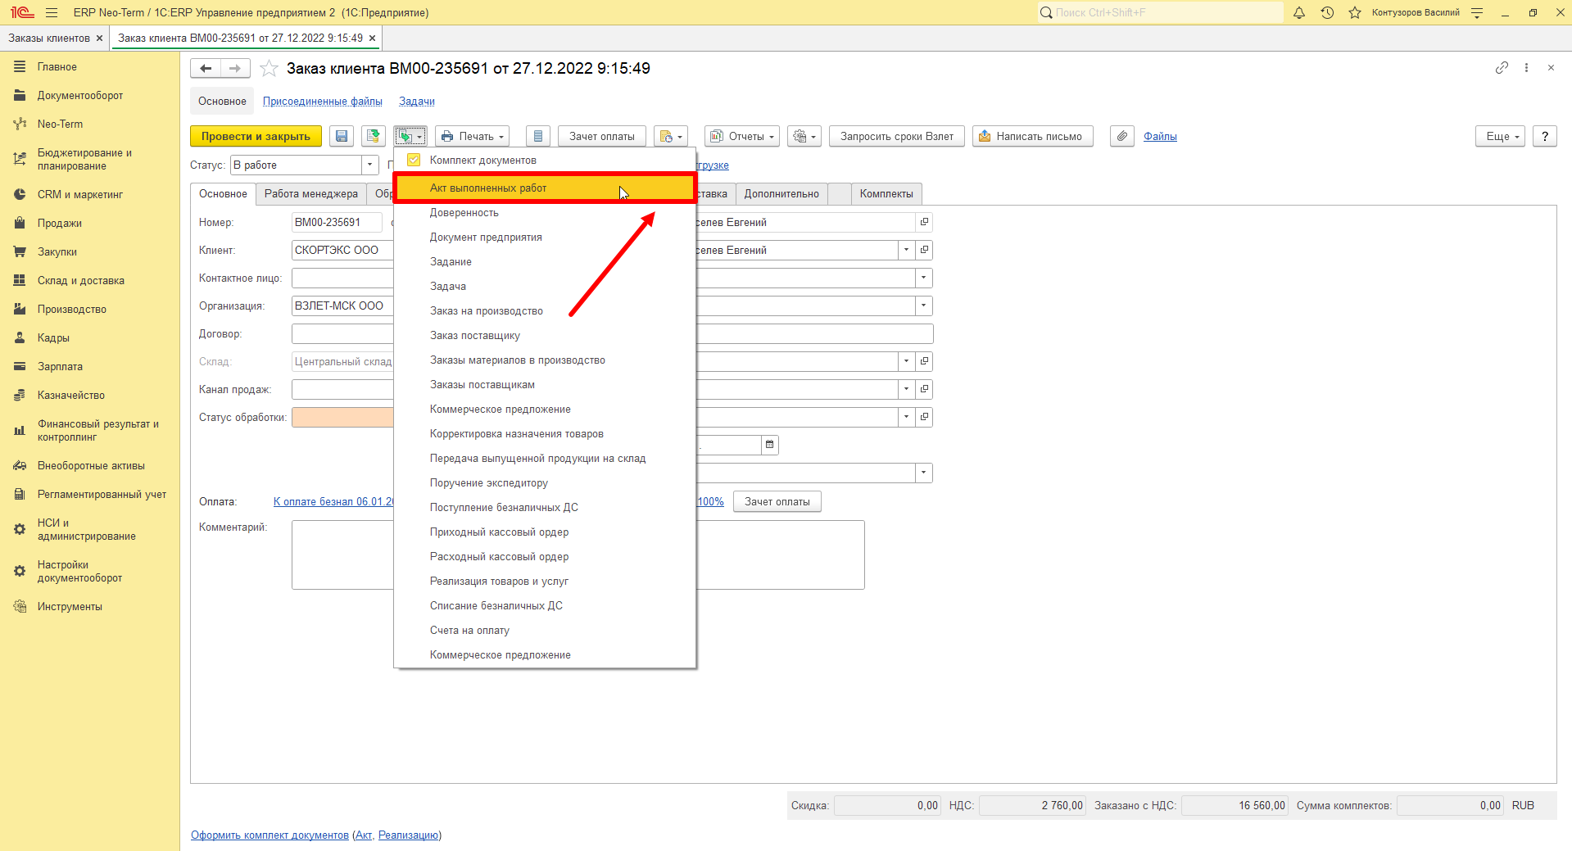
Task: Open the create-based-on dropdown icon
Action: pyautogui.click(x=410, y=137)
